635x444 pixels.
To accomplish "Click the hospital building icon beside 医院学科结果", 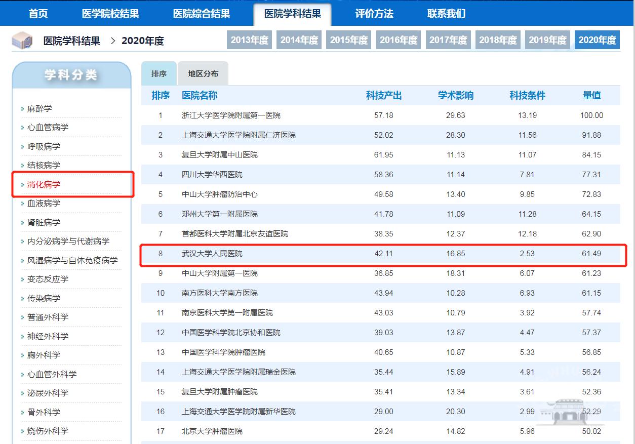I will tap(22, 41).
